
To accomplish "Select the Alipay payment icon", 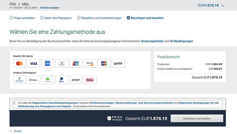I will [34, 80].
